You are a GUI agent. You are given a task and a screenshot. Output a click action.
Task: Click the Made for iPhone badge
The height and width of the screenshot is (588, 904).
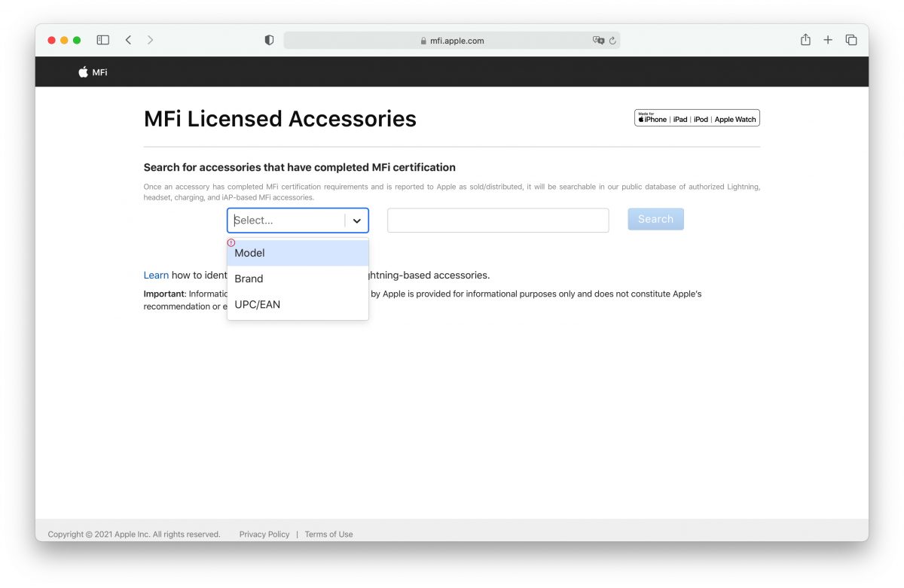[x=697, y=118]
